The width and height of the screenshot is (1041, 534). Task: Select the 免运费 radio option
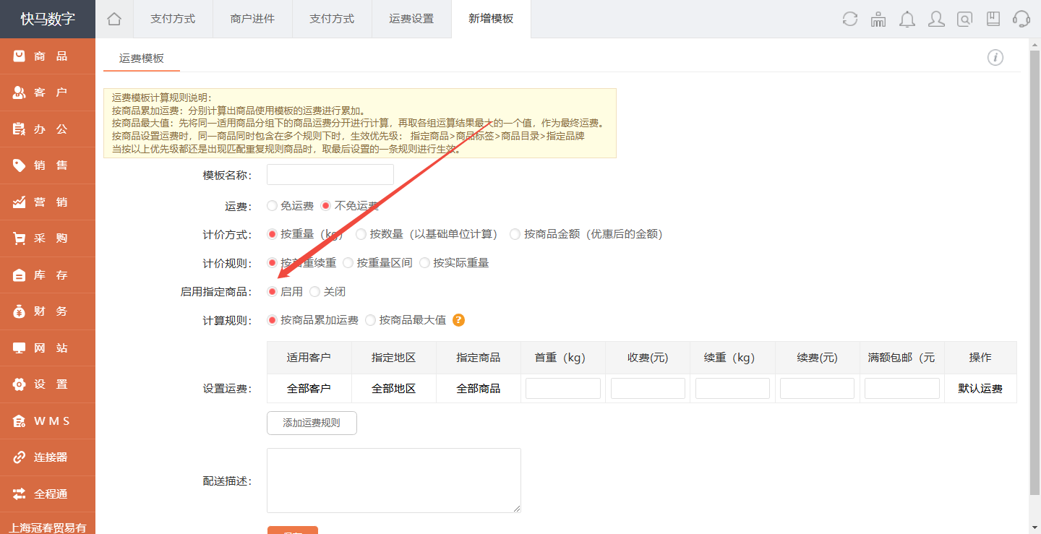(273, 206)
